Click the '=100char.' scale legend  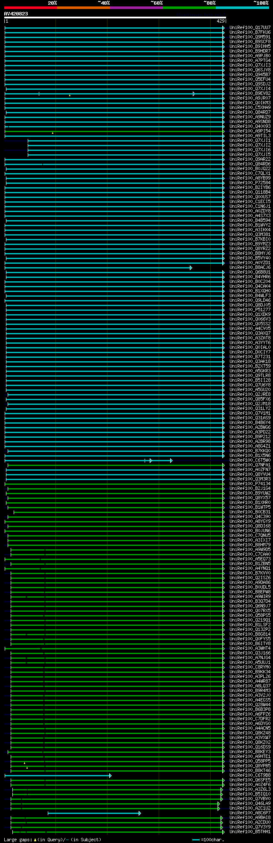212,840
